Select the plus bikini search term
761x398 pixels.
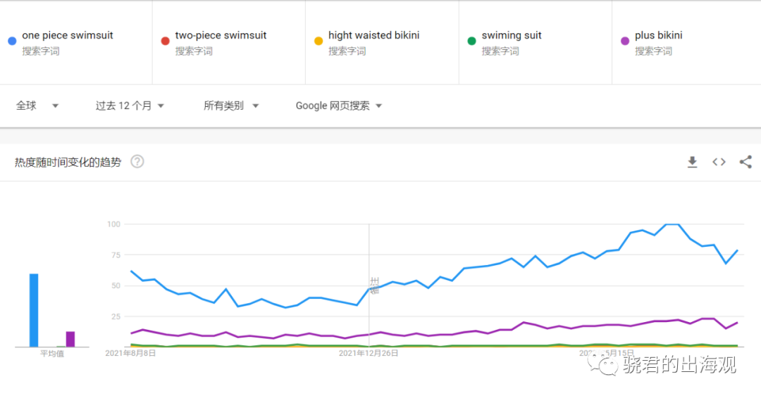coord(659,35)
